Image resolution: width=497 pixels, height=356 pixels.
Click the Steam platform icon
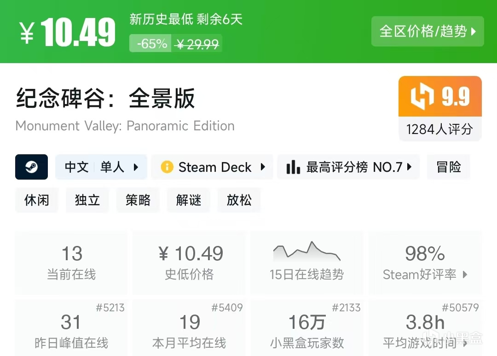[x=31, y=167]
